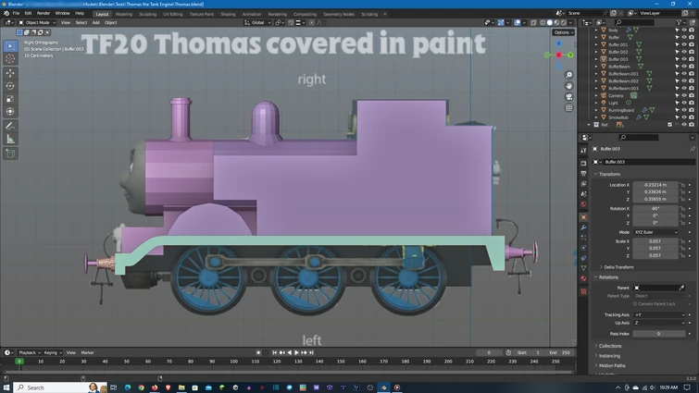Switch to the Shading workspace tab
This screenshot has height=393, width=699.
pos(228,14)
